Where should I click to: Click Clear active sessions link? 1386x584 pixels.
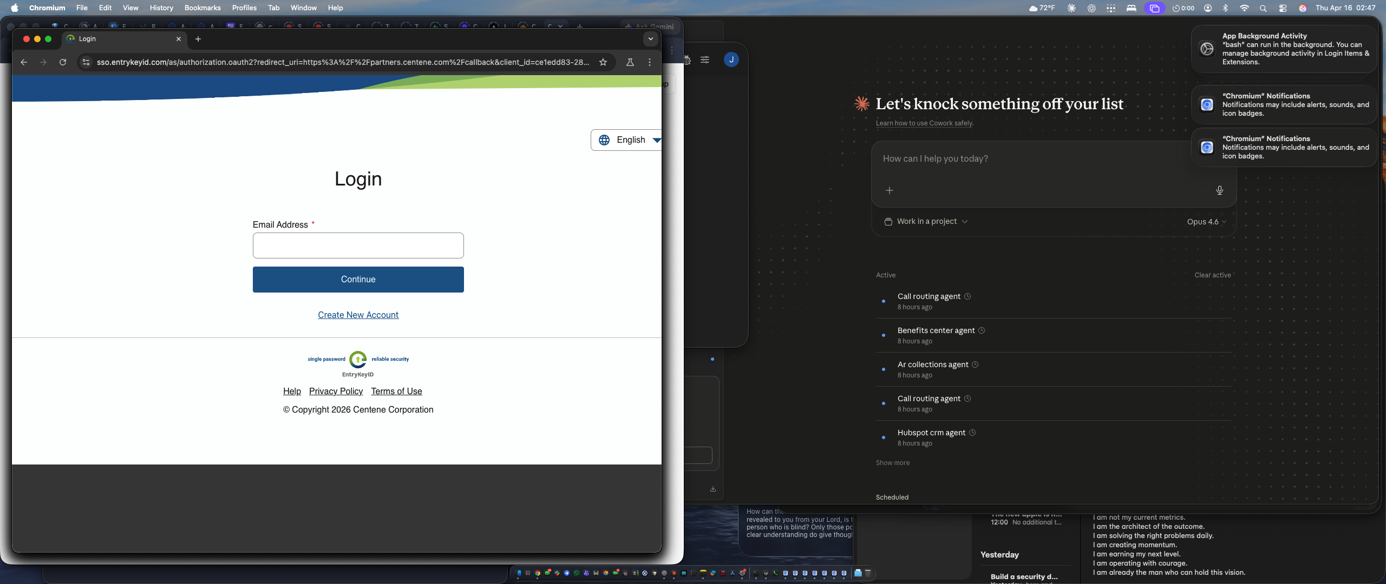coord(1212,275)
